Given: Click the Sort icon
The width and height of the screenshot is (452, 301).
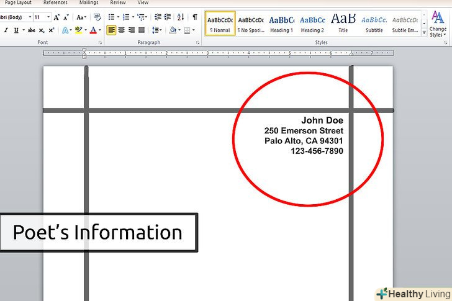Looking at the screenshot, I should pyautogui.click(x=181, y=17).
